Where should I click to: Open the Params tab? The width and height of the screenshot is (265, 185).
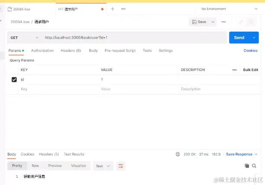point(16,51)
